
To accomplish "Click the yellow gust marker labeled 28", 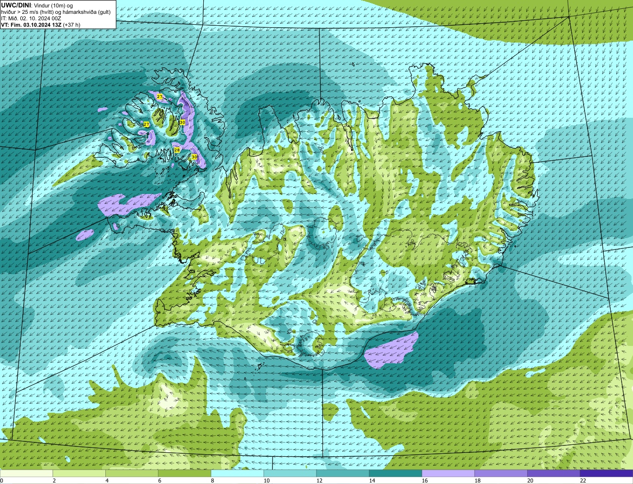I will click(177, 149).
